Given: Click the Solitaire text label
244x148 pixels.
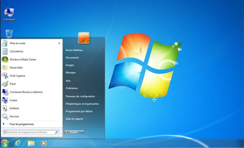Looking at the screenshot, I should (x=14, y=108).
